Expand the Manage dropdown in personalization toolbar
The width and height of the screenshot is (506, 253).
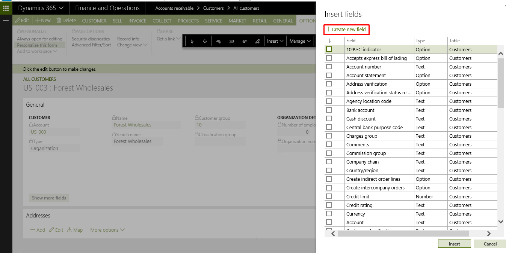tap(300, 41)
